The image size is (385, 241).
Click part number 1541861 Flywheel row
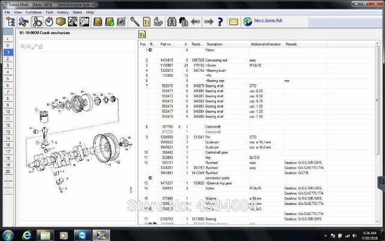coord(256,173)
